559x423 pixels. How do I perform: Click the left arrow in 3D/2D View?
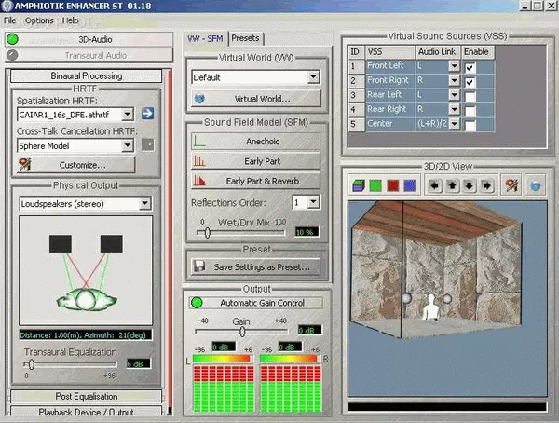click(x=435, y=185)
